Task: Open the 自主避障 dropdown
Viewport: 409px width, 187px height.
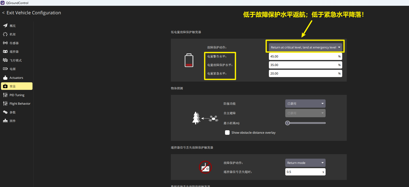Action: click(x=305, y=113)
